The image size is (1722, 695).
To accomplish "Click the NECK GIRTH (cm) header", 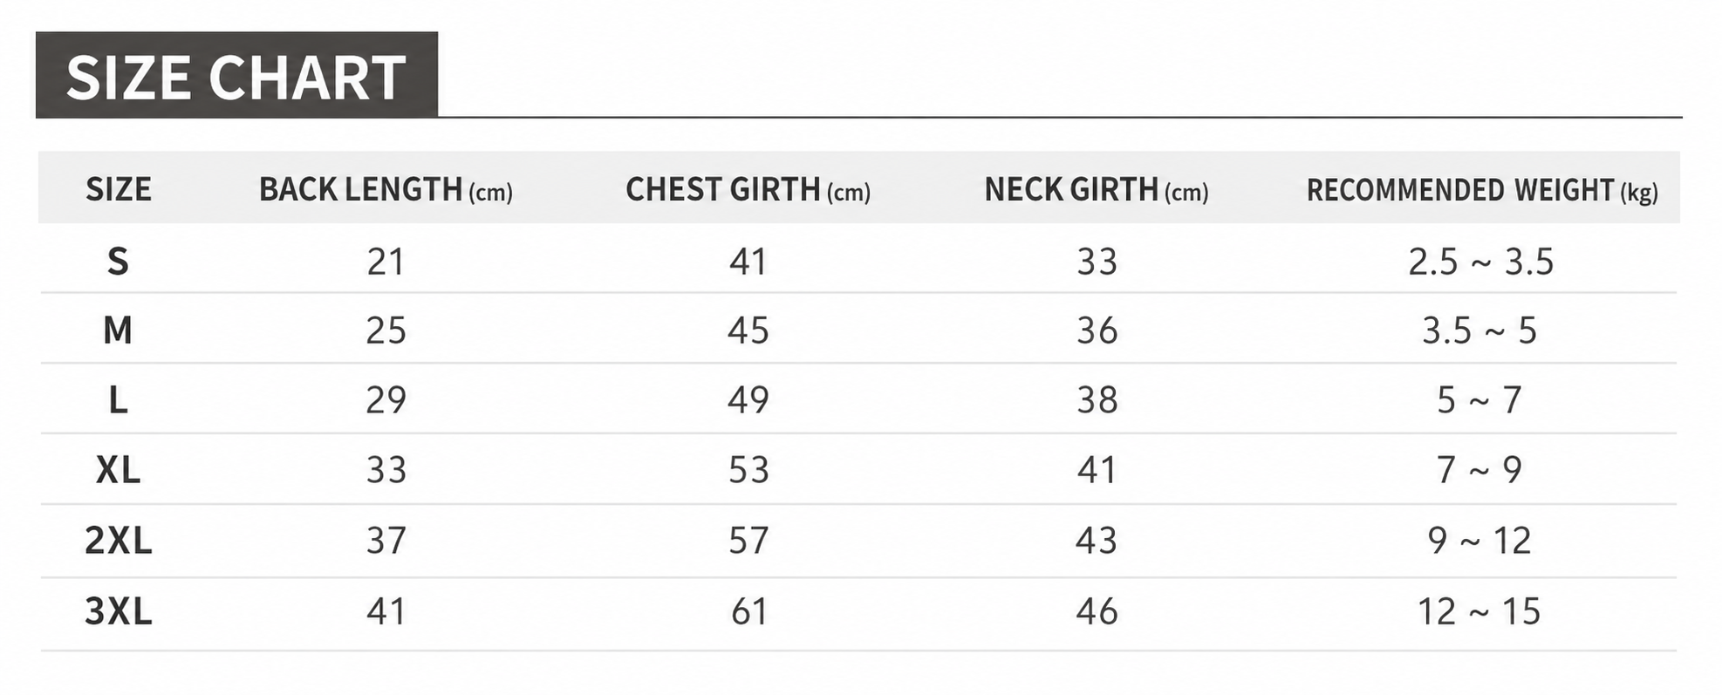I will click(x=1097, y=189).
